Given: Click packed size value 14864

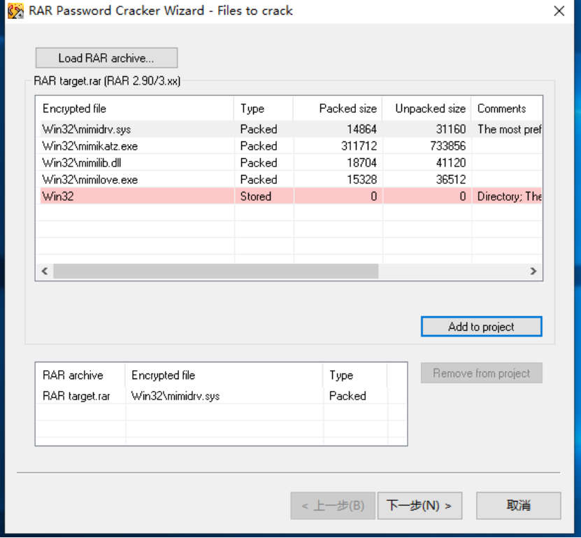Looking at the screenshot, I should click(x=361, y=129).
